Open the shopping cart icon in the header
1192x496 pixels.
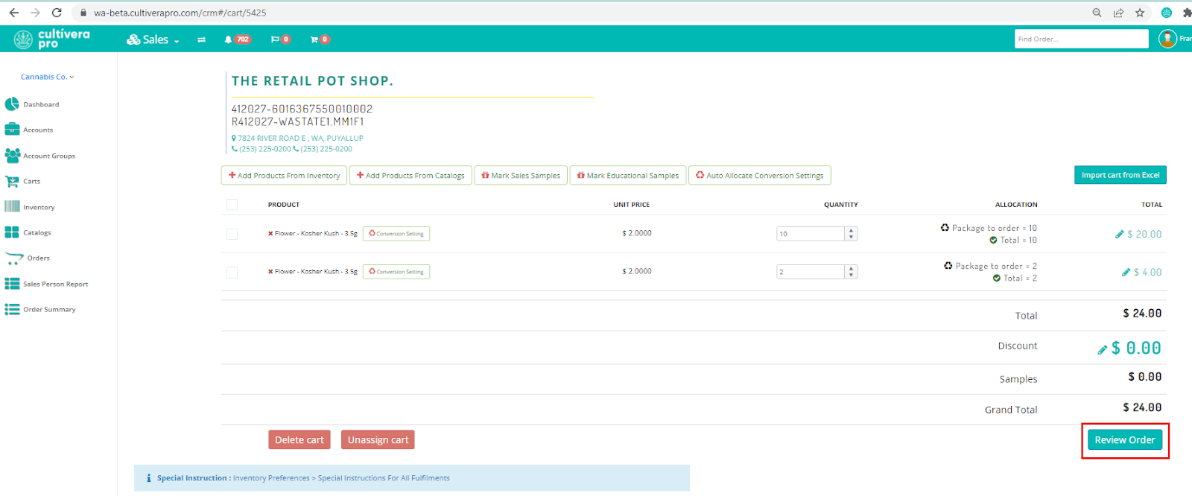(x=320, y=39)
